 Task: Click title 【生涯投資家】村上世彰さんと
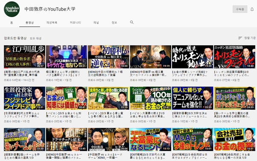click(x=22, y=115)
